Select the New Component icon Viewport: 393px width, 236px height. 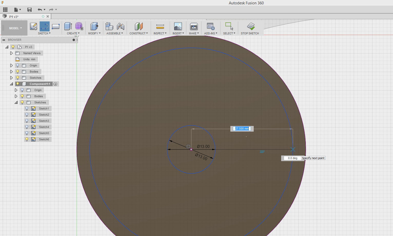pos(109,26)
